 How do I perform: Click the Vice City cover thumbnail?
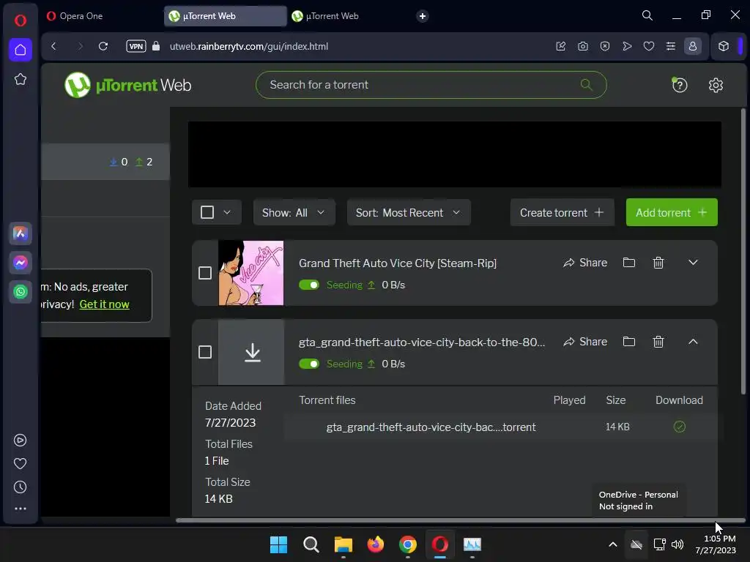(250, 273)
